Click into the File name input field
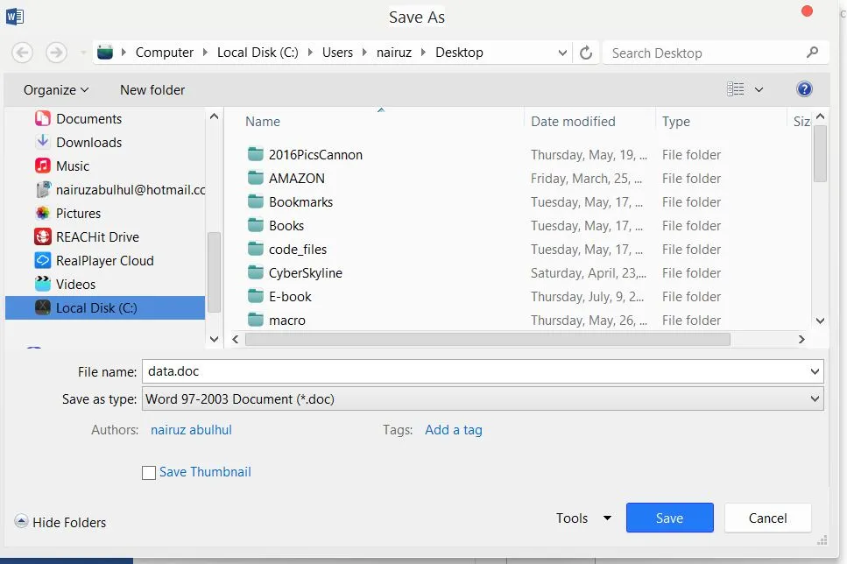 (x=476, y=371)
